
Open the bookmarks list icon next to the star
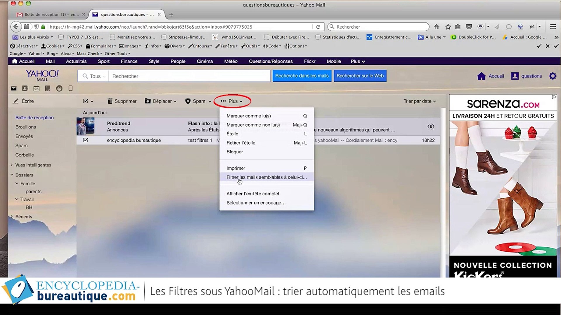[x=458, y=27]
